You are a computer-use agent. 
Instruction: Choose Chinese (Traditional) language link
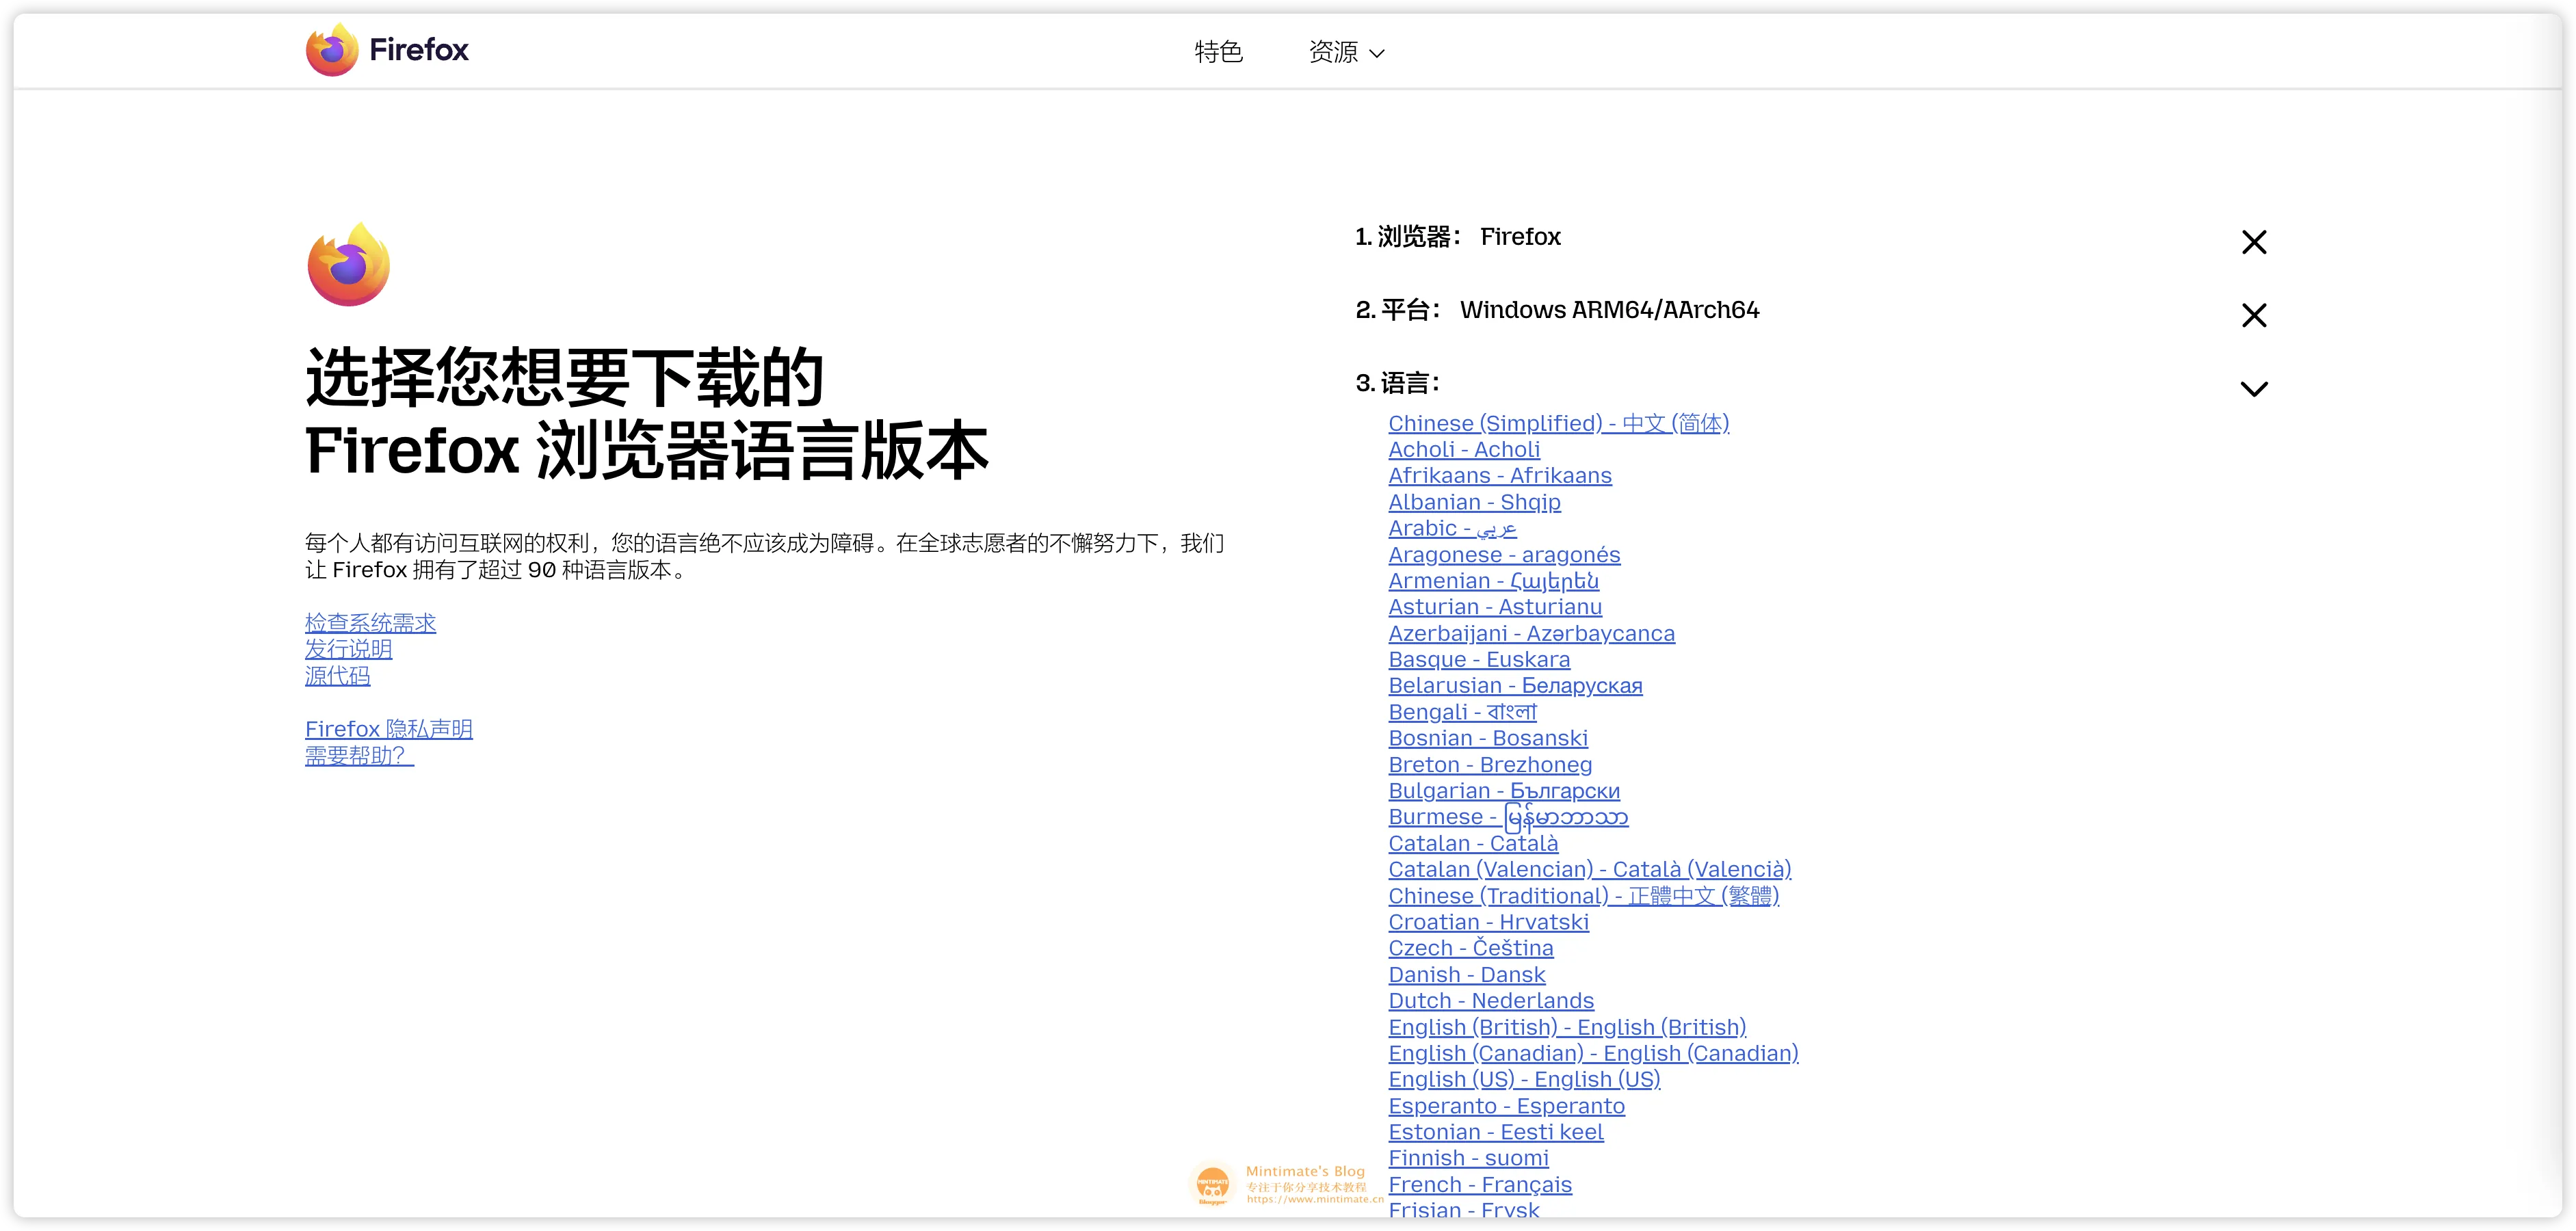click(x=1583, y=896)
